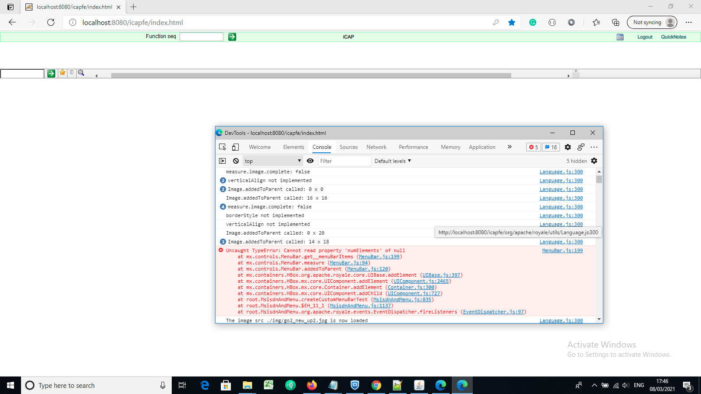This screenshot has width=701, height=394.
Task: Open the issues badge showing 16
Action: [x=551, y=147]
